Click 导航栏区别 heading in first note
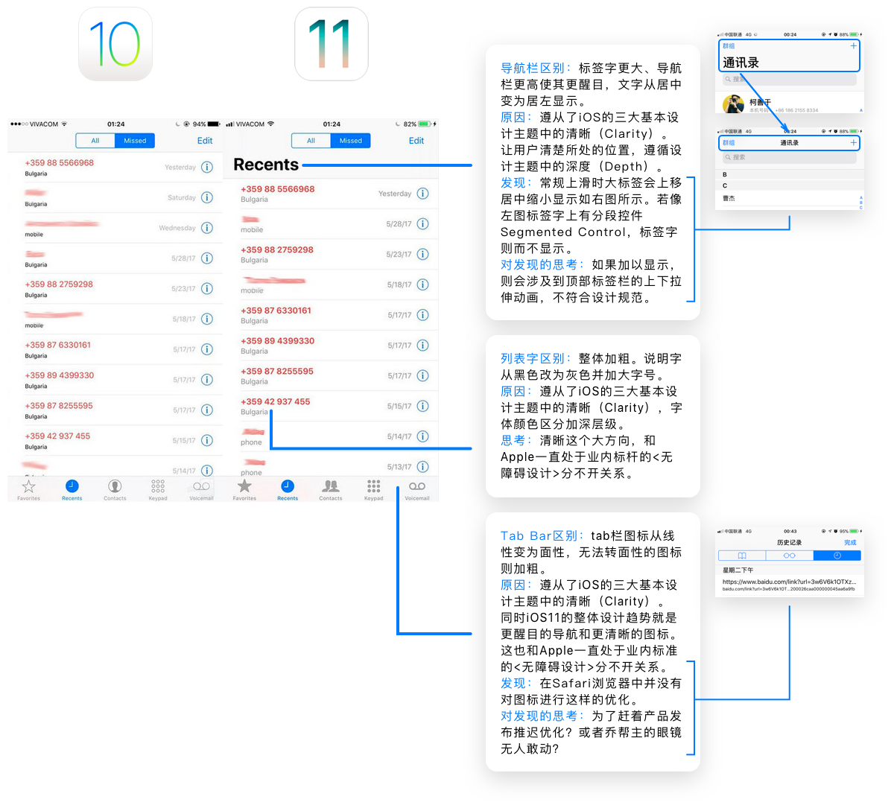Screen dimensions: 894x808 534,68
